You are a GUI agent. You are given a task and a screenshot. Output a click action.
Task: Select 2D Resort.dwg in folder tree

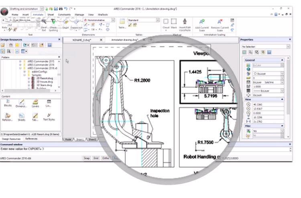click(x=45, y=78)
